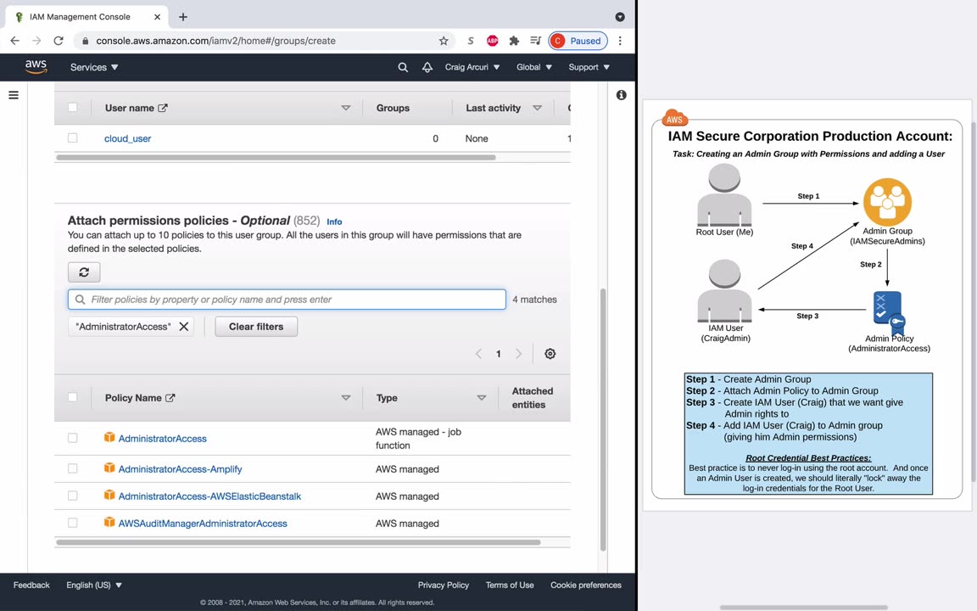
Task: Open the media control playlist icon
Action: [535, 41]
